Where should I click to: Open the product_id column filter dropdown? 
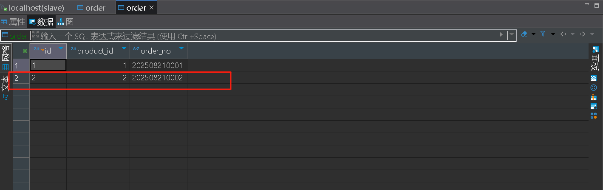[124, 49]
